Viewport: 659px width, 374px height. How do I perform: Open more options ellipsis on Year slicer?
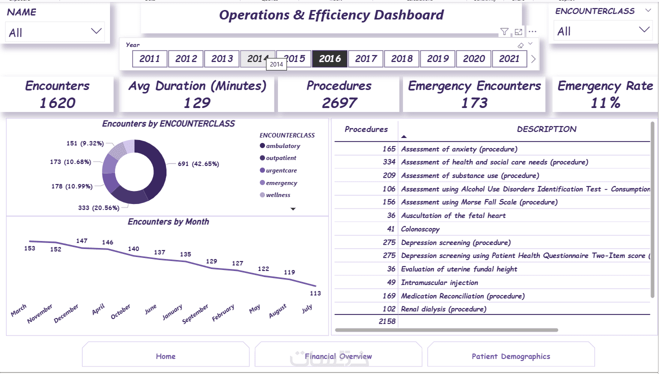click(x=532, y=31)
